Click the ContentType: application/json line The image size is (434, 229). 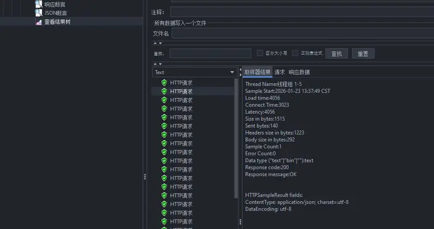[x=297, y=202]
